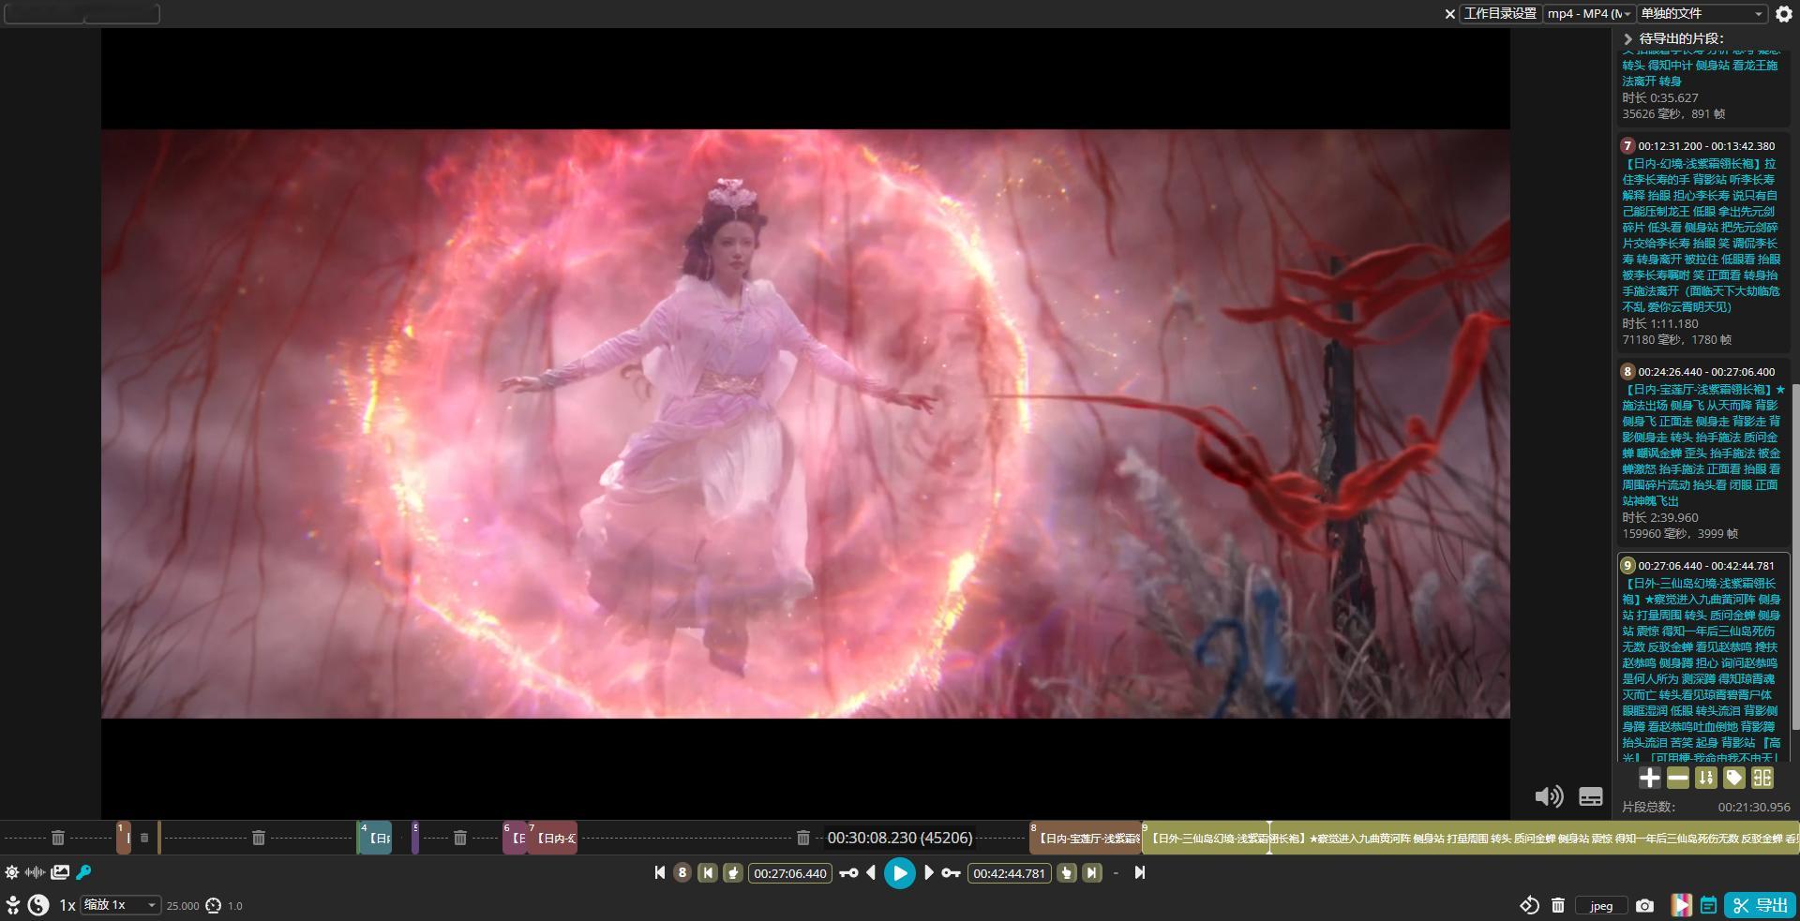Viewport: 1800px width, 921px height.
Task: Open the settings gear at top right
Action: pos(1784,14)
